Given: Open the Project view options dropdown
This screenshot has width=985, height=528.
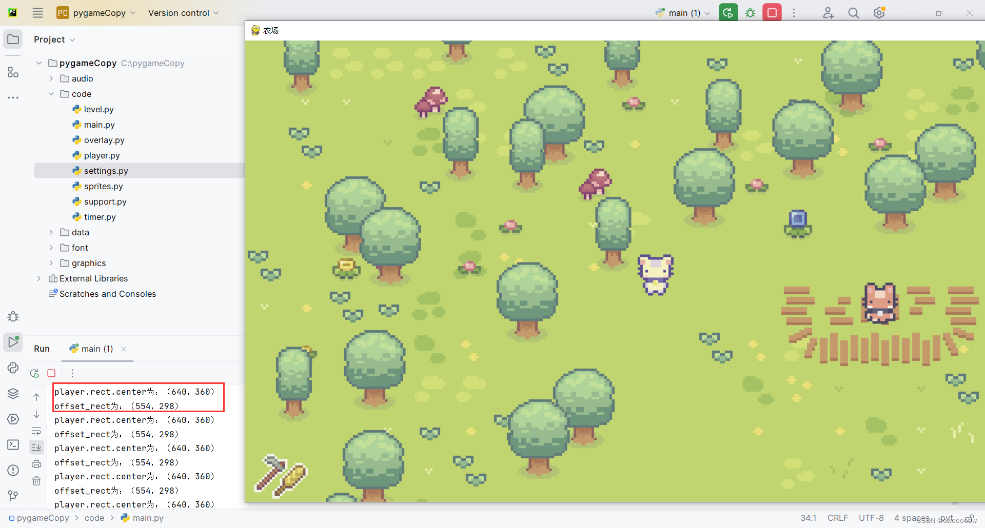Looking at the screenshot, I should pos(54,39).
